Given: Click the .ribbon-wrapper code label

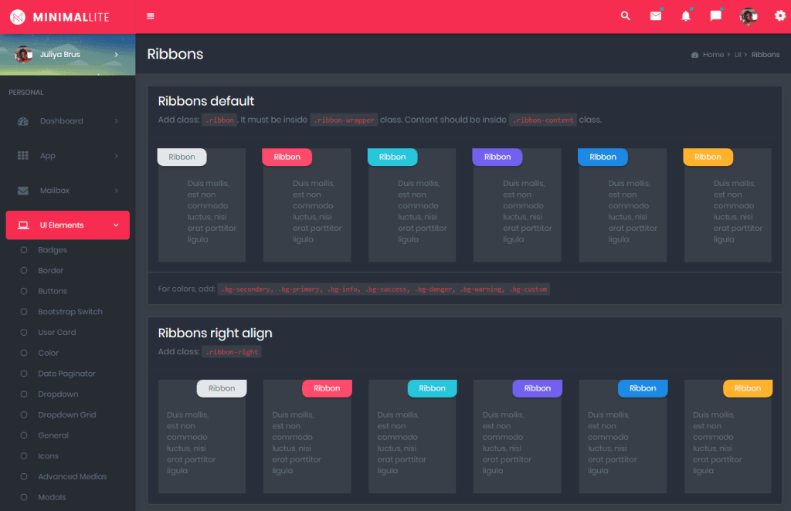Looking at the screenshot, I should pyautogui.click(x=344, y=120).
